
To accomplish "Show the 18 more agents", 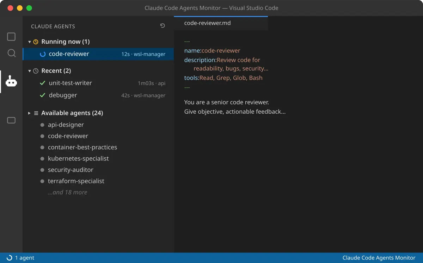I will point(68,192).
